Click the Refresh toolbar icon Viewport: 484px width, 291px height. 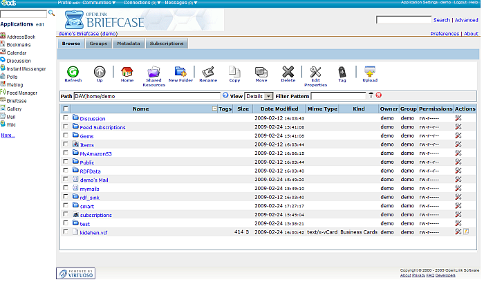click(73, 71)
